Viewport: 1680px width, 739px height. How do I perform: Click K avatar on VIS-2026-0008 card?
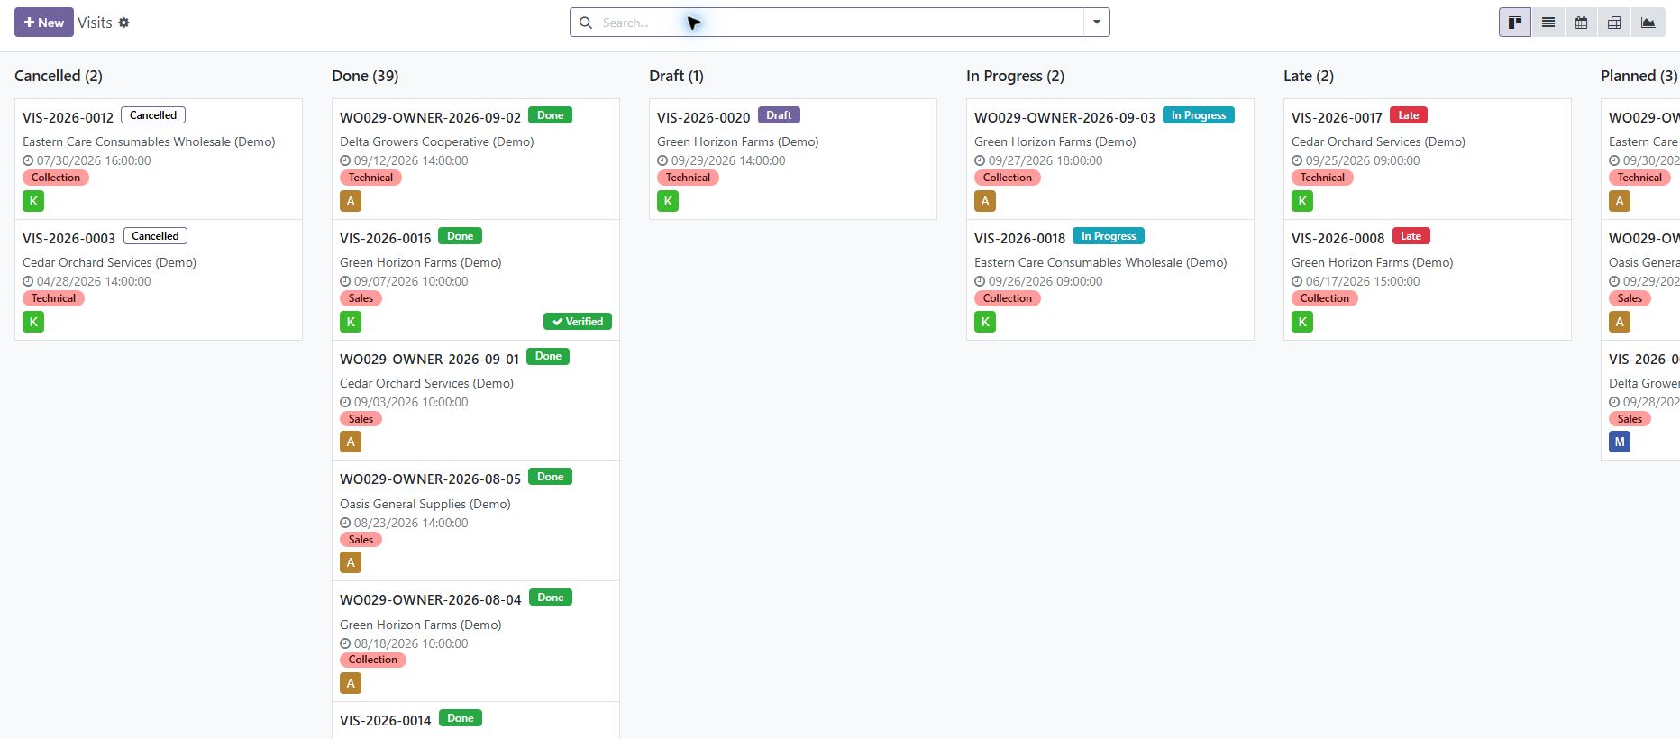pyautogui.click(x=1302, y=322)
